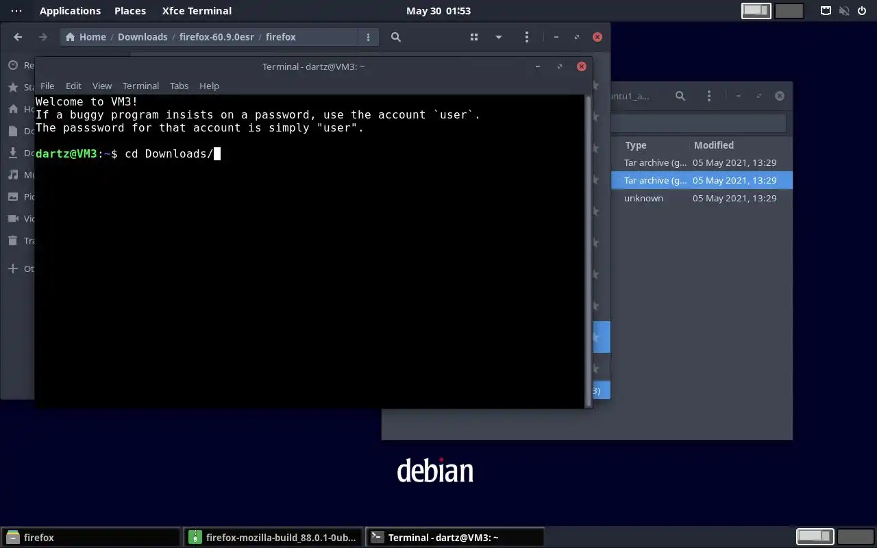Open file manager search
Screen dimensions: 877x548
coord(396,37)
